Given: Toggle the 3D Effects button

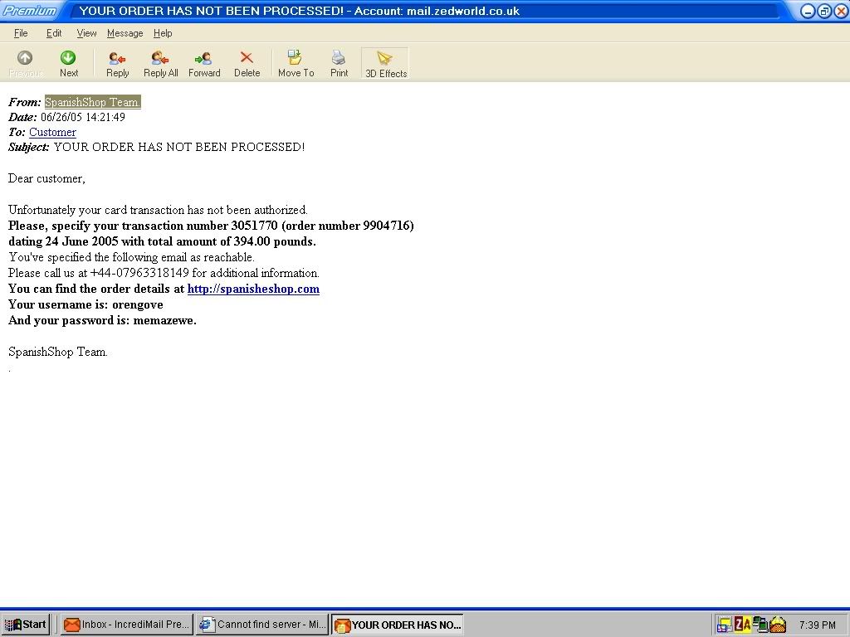Looking at the screenshot, I should pos(385,64).
